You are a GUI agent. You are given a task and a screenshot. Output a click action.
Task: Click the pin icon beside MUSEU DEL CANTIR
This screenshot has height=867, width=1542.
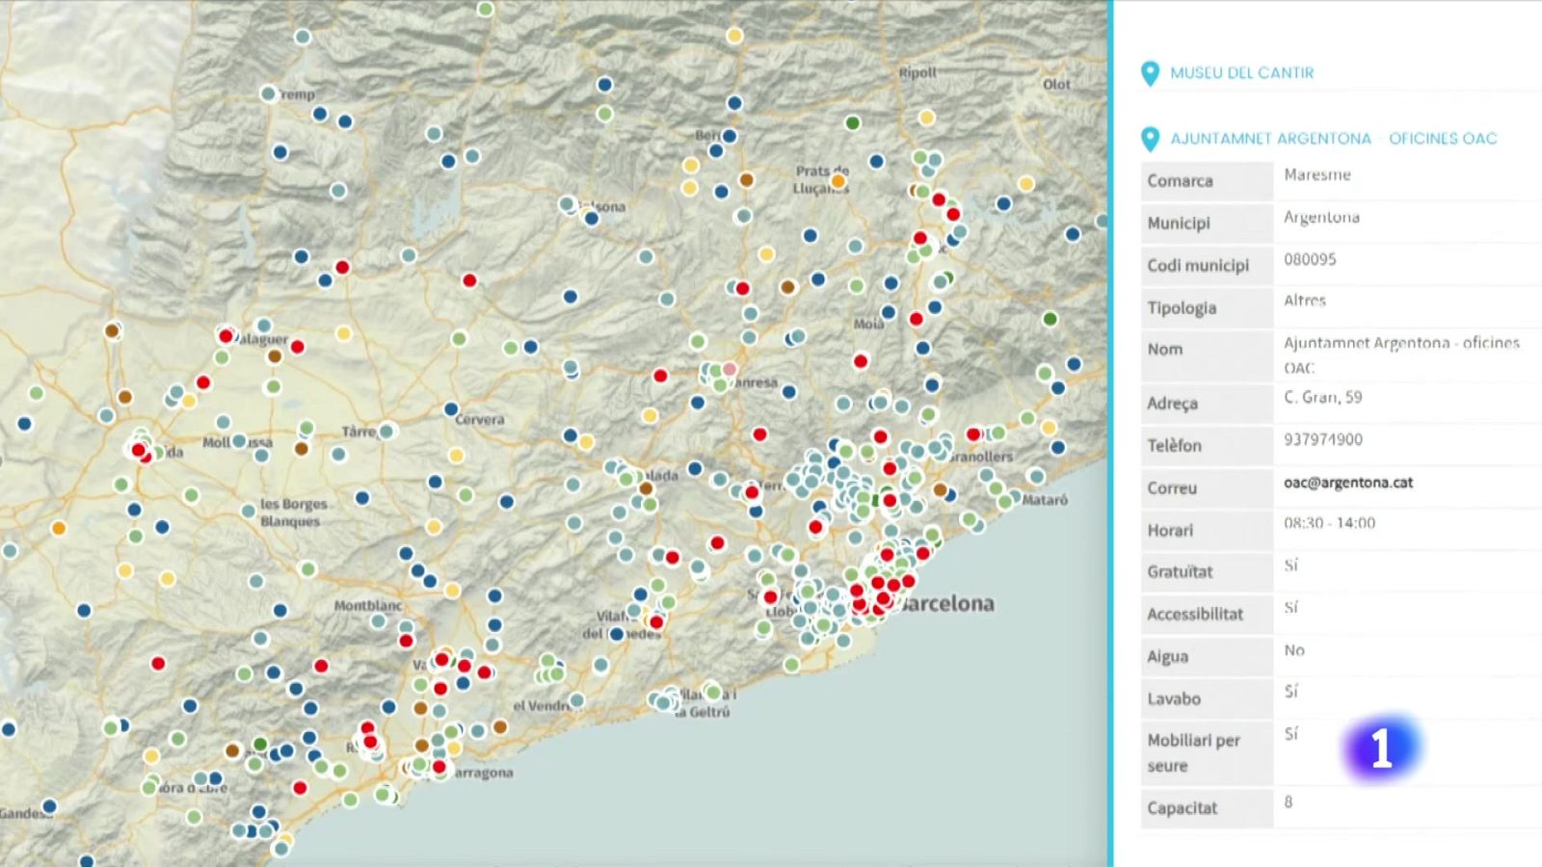point(1149,71)
